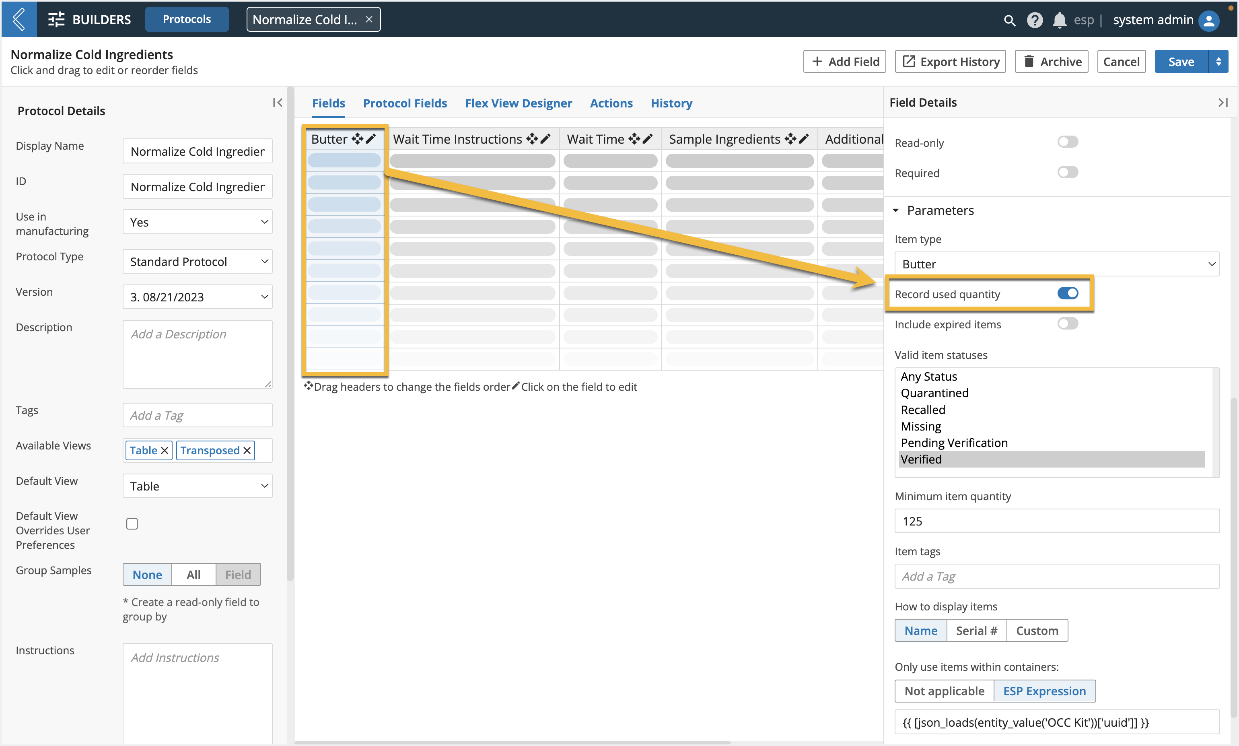Open the notifications bell icon
This screenshot has width=1239, height=746.
point(1059,20)
